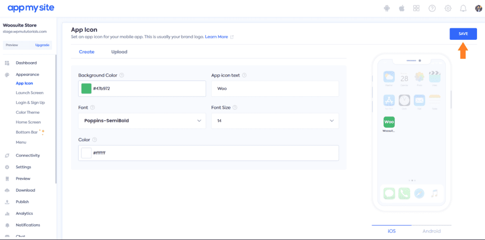The height and width of the screenshot is (240, 485).
Task: Open Analytics in sidebar
Action: coord(25,213)
